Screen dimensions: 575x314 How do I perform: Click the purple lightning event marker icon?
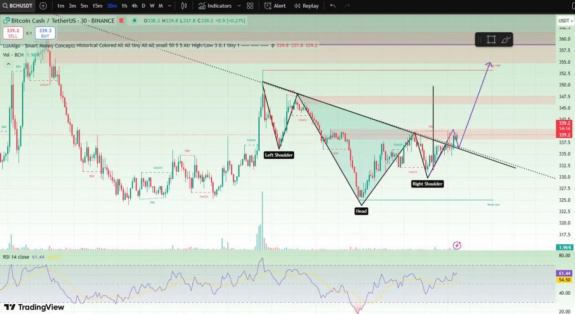457,245
